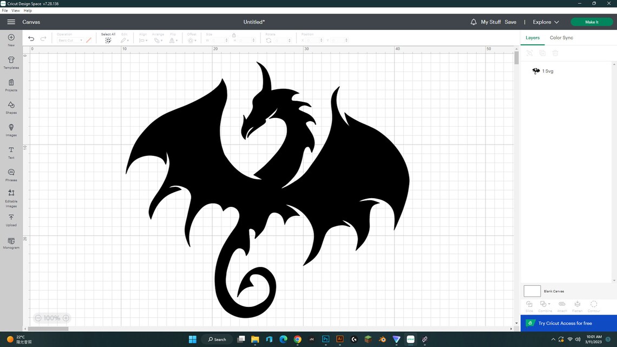Open the Text tool

point(11,150)
